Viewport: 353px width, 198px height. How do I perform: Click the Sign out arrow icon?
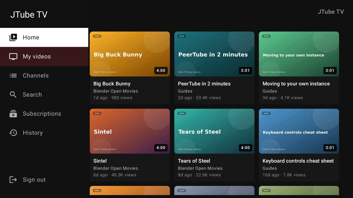click(13, 180)
